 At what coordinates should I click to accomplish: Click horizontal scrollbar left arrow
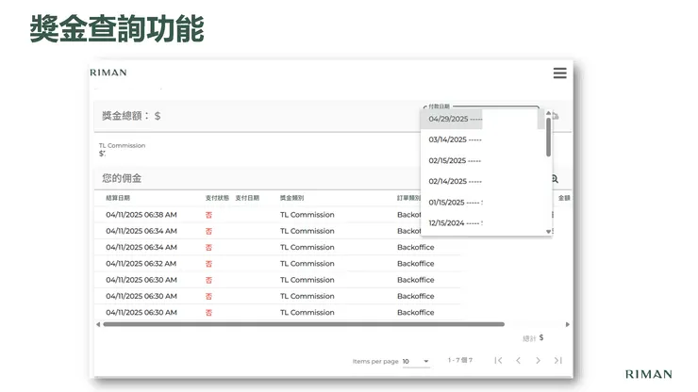pyautogui.click(x=98, y=324)
